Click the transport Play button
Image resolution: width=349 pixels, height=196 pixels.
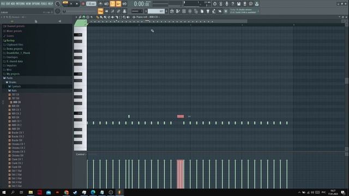(71, 4)
